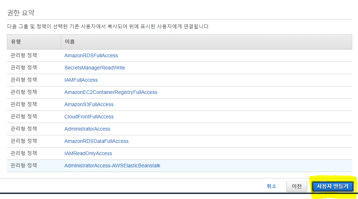
Task: Click the 이름 column header
Action: pyautogui.click(x=207, y=42)
